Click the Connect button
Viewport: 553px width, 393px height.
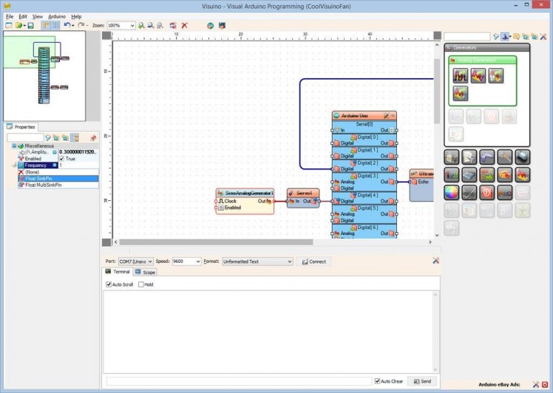[x=313, y=262]
